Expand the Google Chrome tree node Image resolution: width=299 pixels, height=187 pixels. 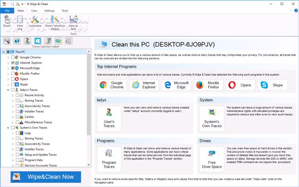8,57
